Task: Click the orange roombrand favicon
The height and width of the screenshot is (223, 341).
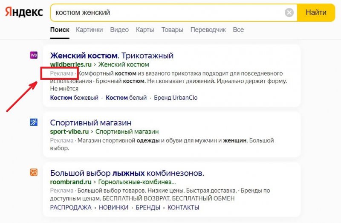Action: [33, 172]
